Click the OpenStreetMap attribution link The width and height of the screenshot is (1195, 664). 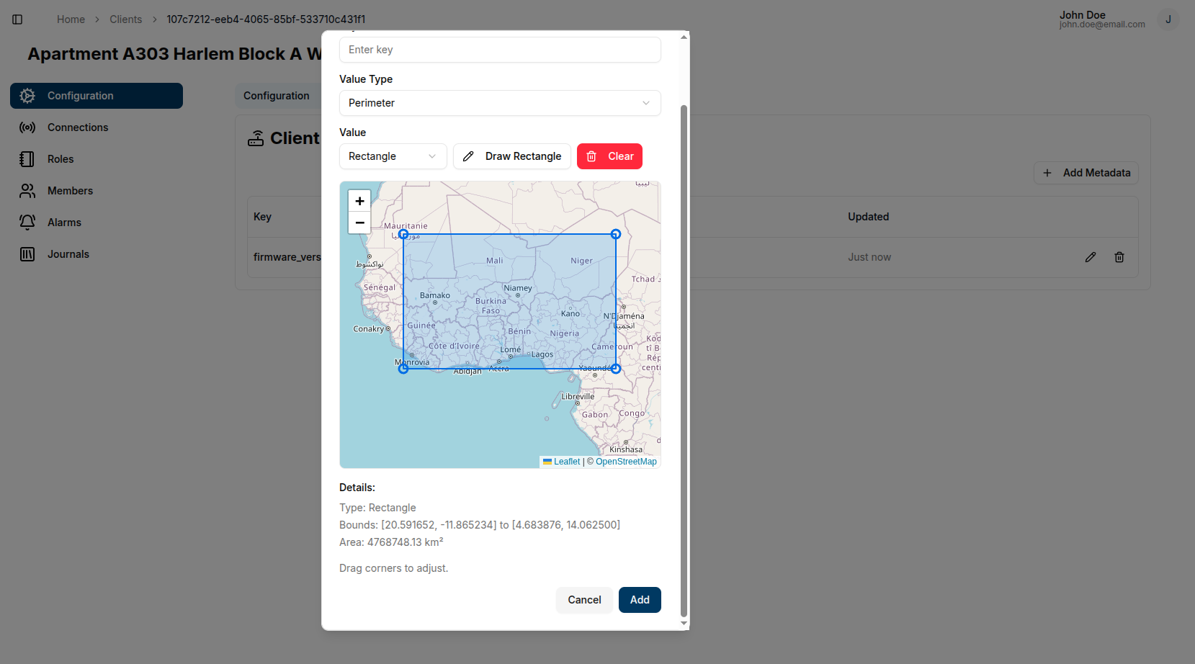pyautogui.click(x=625, y=462)
